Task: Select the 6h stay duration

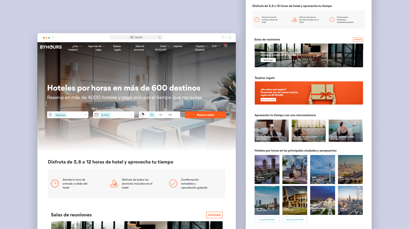Action: (x=161, y=115)
